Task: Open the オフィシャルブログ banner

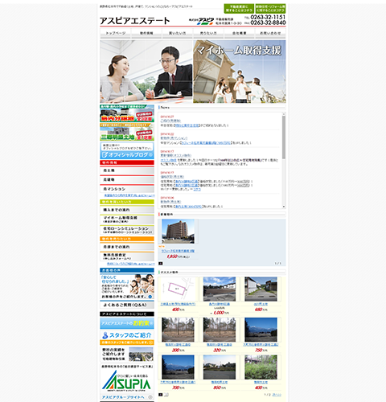Action: [x=127, y=151]
